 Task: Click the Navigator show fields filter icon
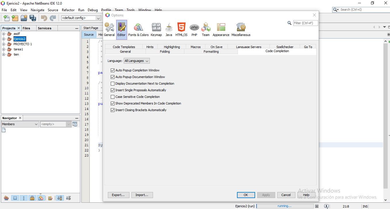coord(15,198)
